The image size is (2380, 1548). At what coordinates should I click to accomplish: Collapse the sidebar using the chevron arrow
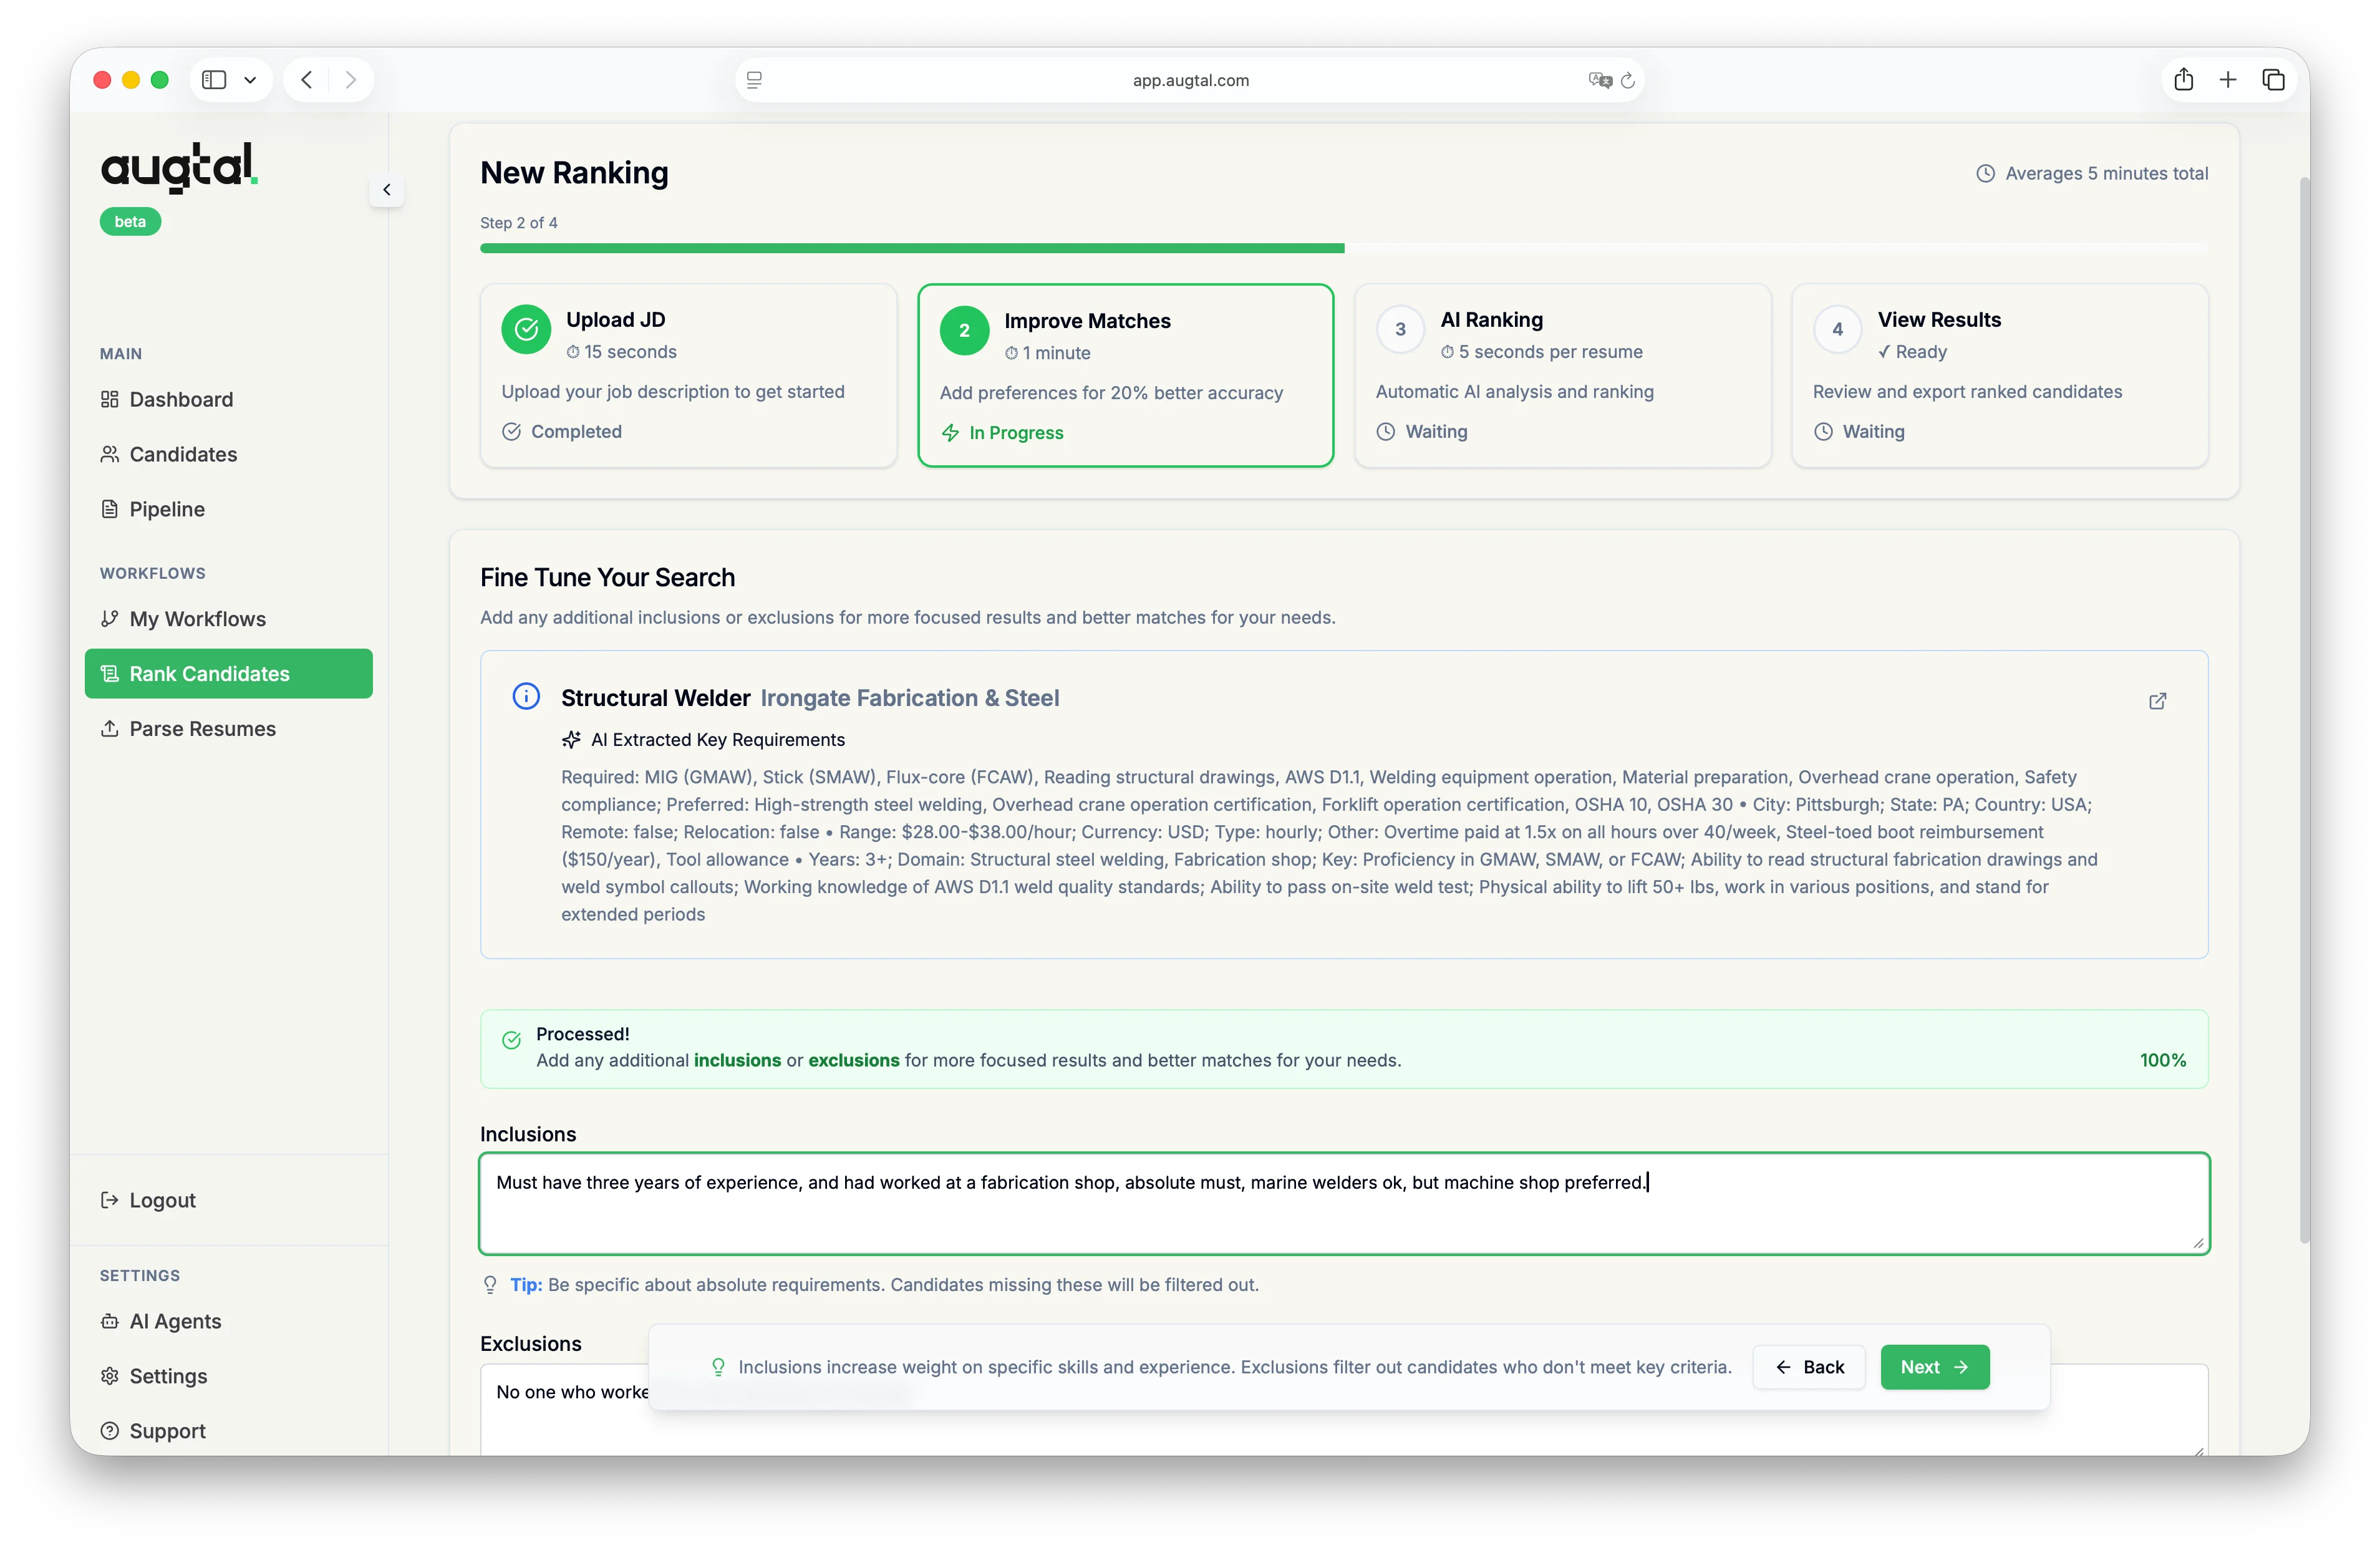click(386, 190)
